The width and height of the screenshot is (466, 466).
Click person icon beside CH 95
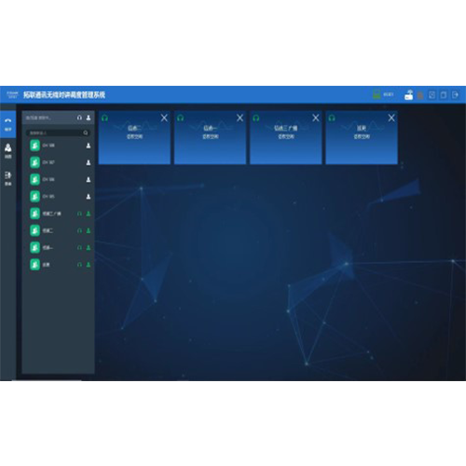click(89, 197)
